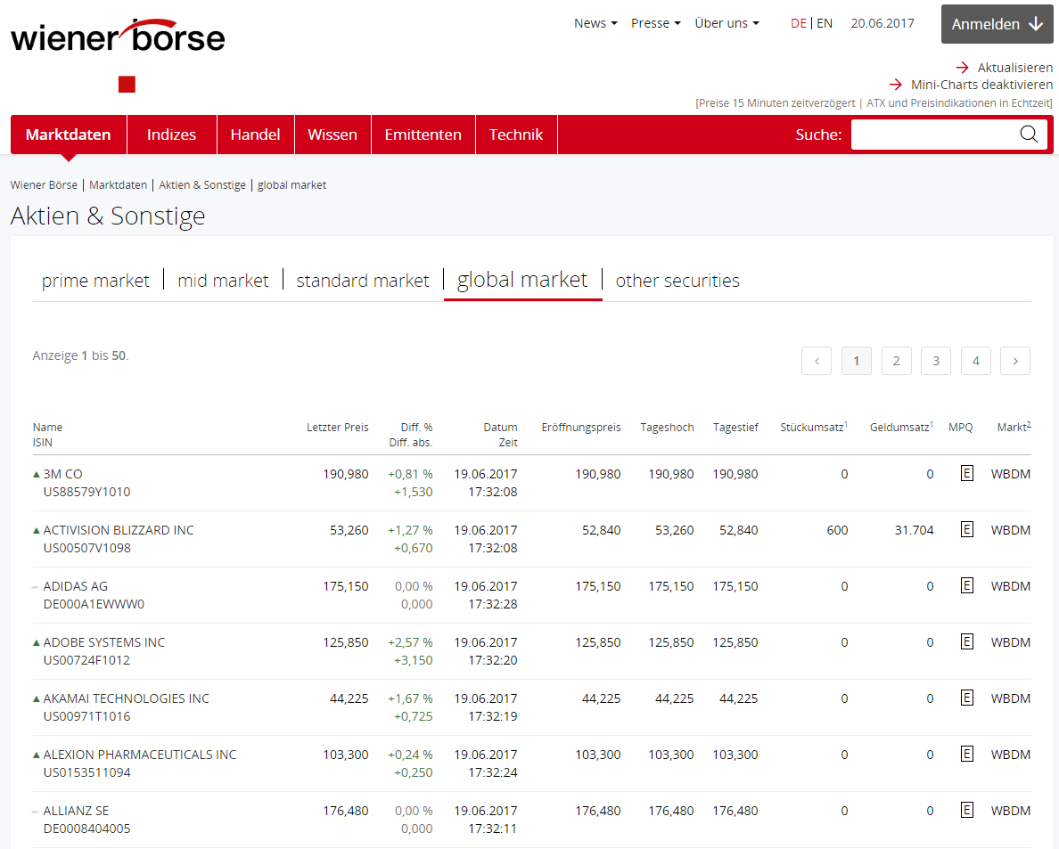Viewport: 1059px width, 849px height.
Task: Open ACTIVISION BLIZZARD INC stock details
Action: (x=119, y=530)
